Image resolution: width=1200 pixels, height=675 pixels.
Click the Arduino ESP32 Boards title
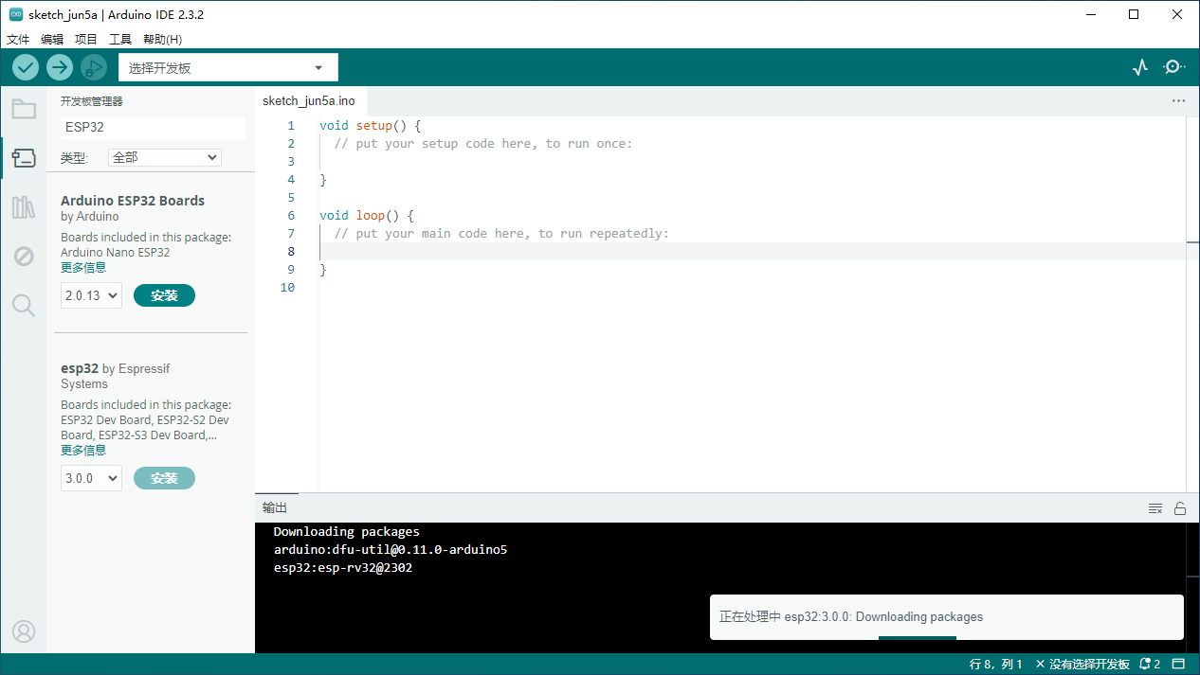point(133,201)
